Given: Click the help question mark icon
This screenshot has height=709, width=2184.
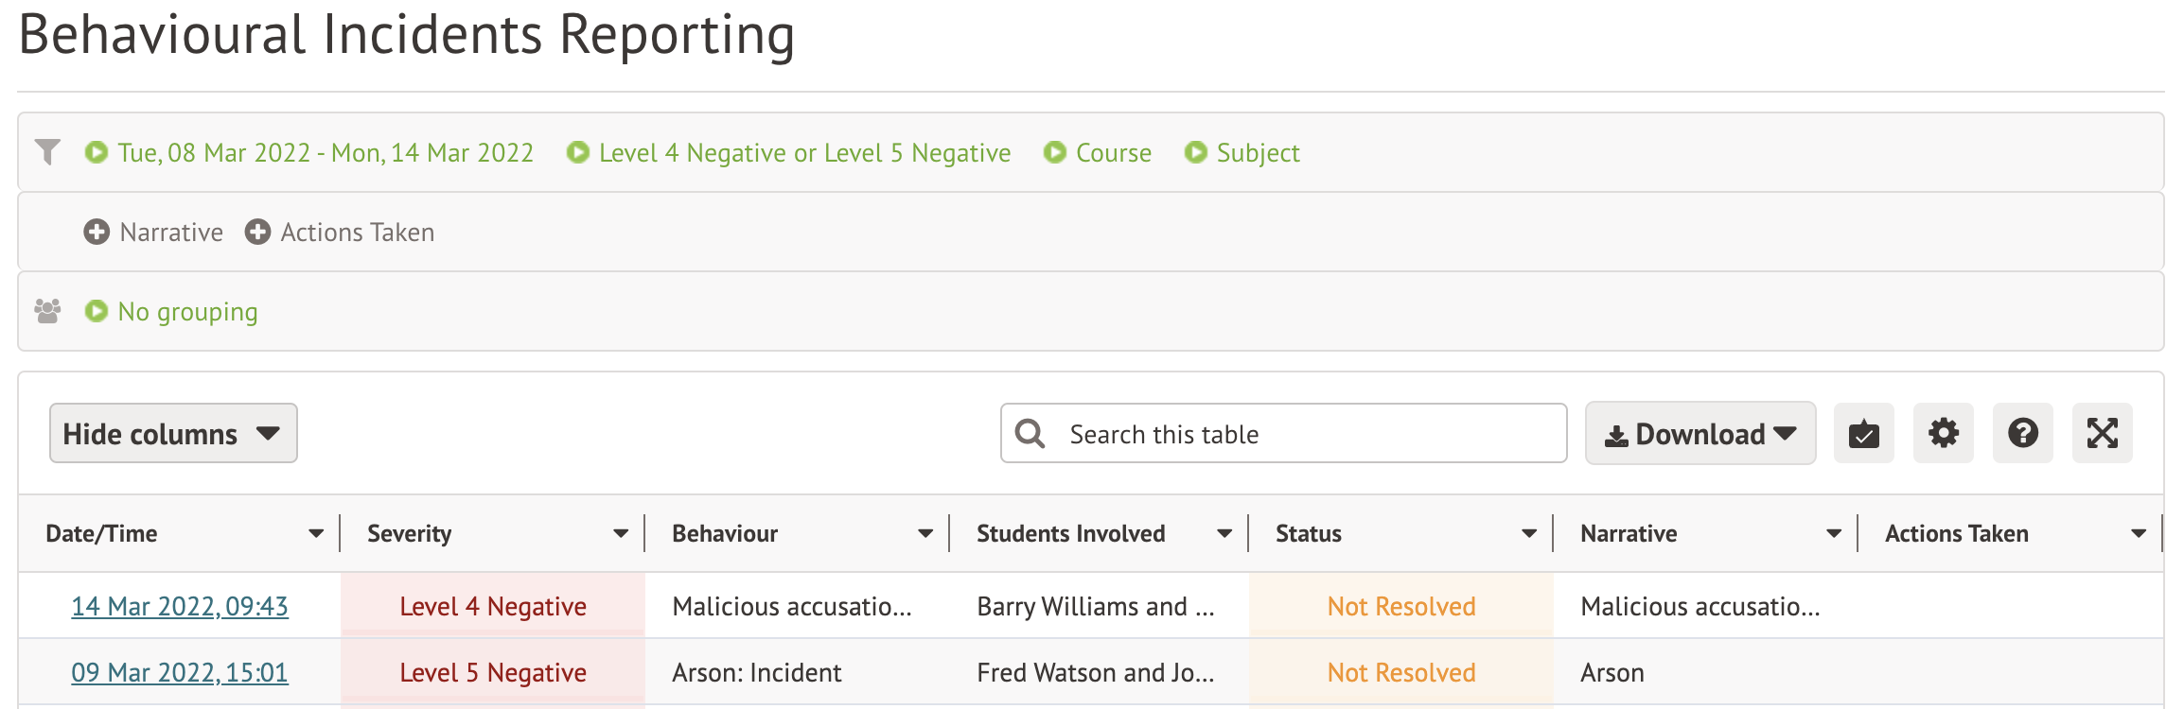Looking at the screenshot, I should click(2022, 434).
